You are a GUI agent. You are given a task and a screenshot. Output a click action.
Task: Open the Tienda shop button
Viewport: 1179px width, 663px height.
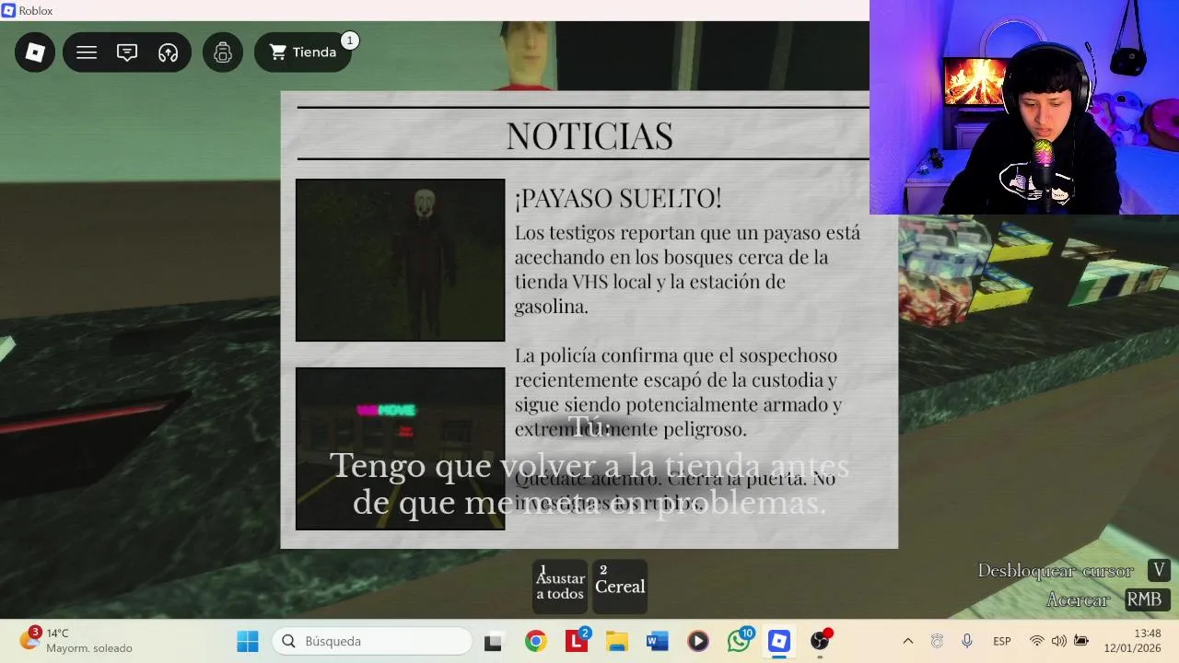tap(303, 52)
